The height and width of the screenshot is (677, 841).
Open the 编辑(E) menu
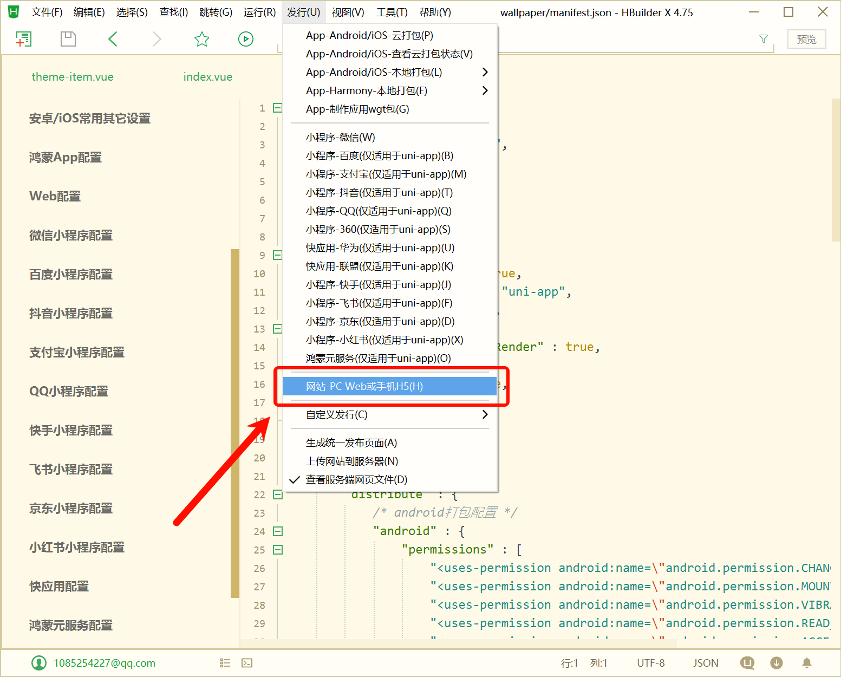tap(89, 12)
